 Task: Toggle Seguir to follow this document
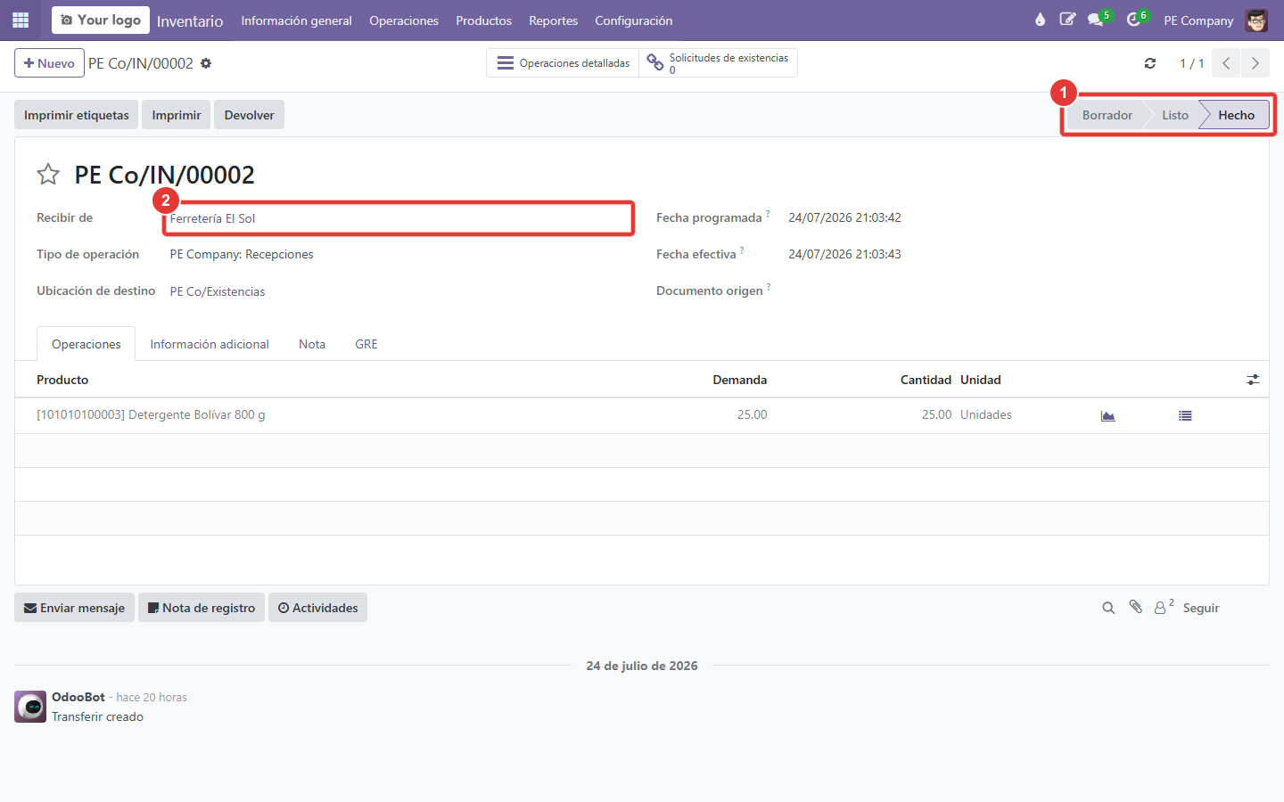(x=1201, y=608)
